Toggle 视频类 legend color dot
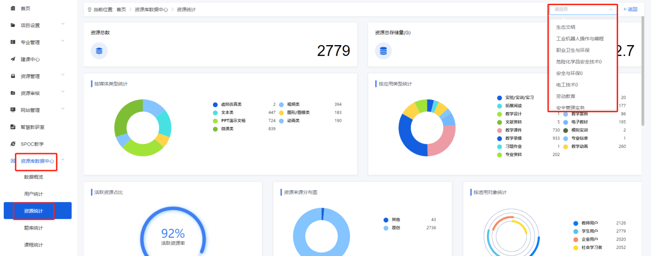 point(282,104)
